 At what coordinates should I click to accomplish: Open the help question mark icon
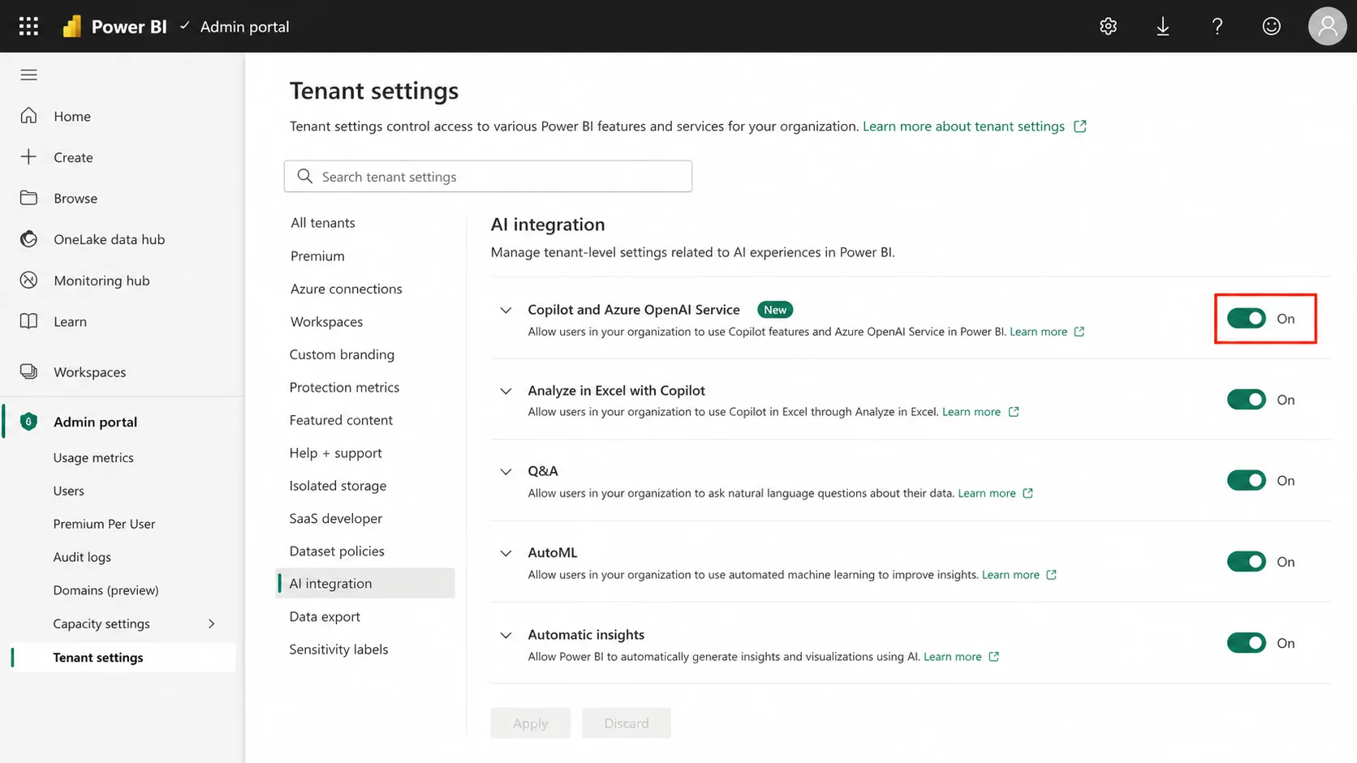tap(1217, 26)
